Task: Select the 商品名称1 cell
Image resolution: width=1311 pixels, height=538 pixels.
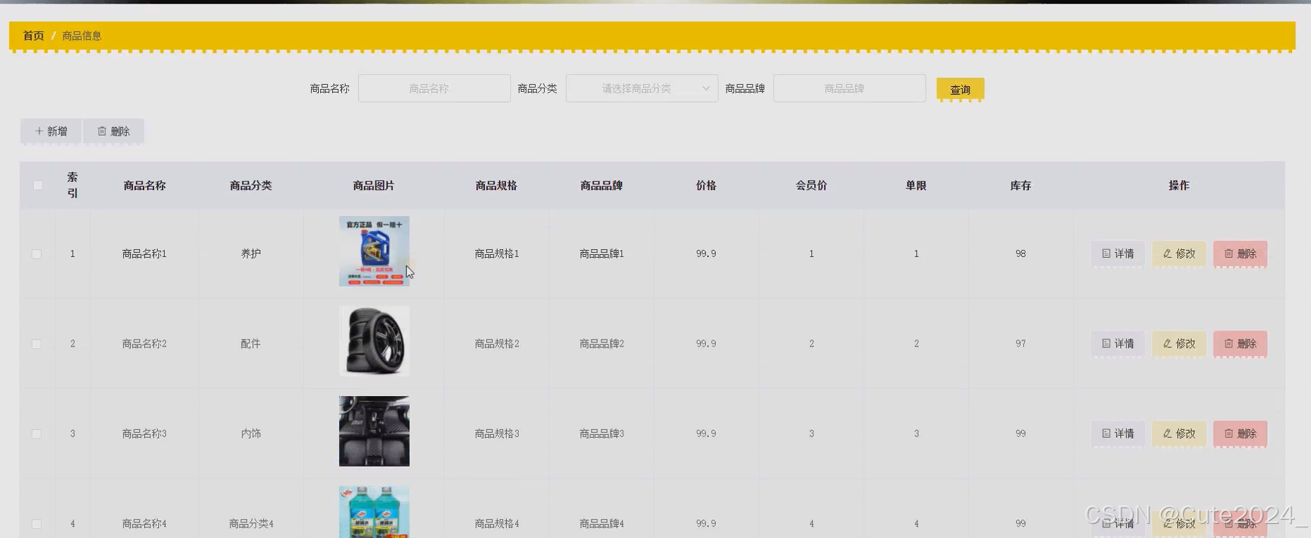Action: 144,253
